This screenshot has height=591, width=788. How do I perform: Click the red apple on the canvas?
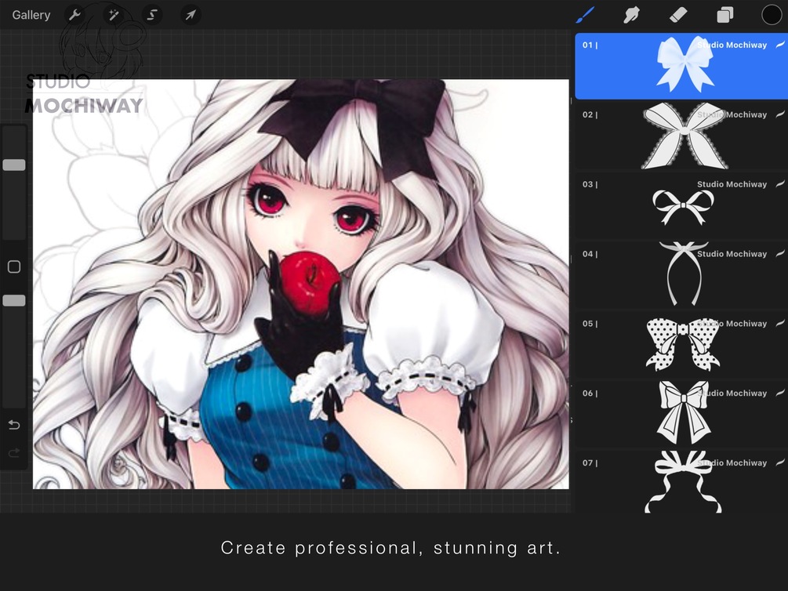tap(309, 282)
